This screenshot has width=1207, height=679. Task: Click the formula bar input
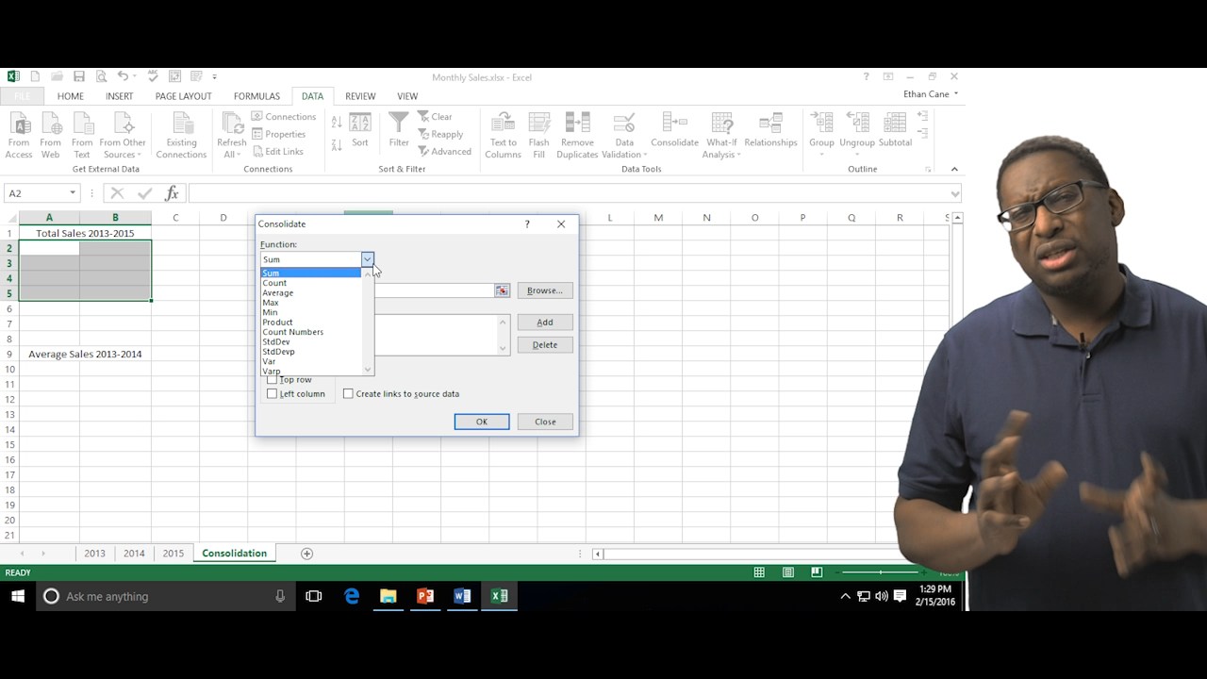(569, 193)
